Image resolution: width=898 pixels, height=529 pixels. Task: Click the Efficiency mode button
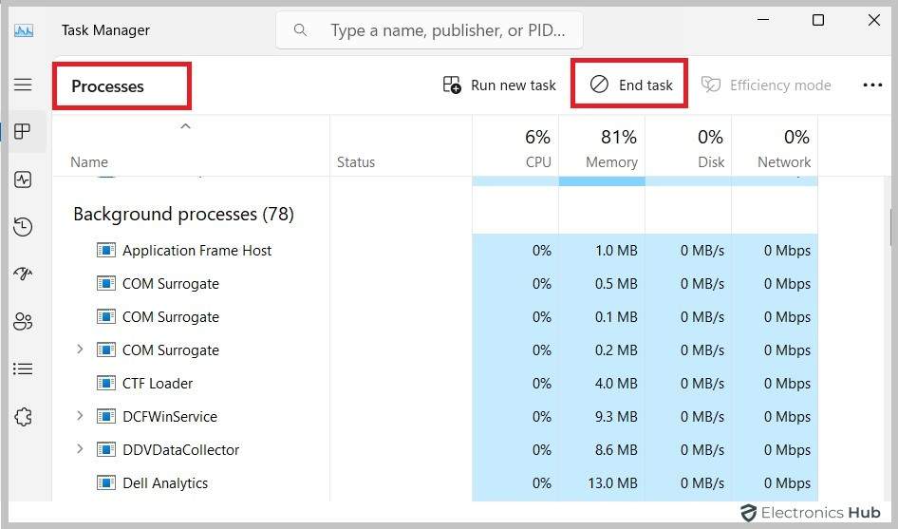766,85
